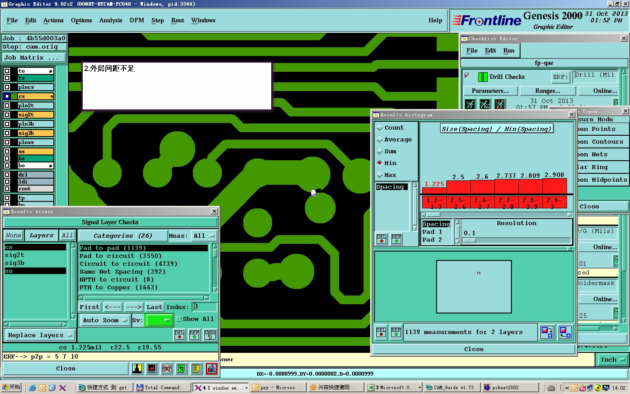Toggle display checkbox of layer cs

point(7,96)
